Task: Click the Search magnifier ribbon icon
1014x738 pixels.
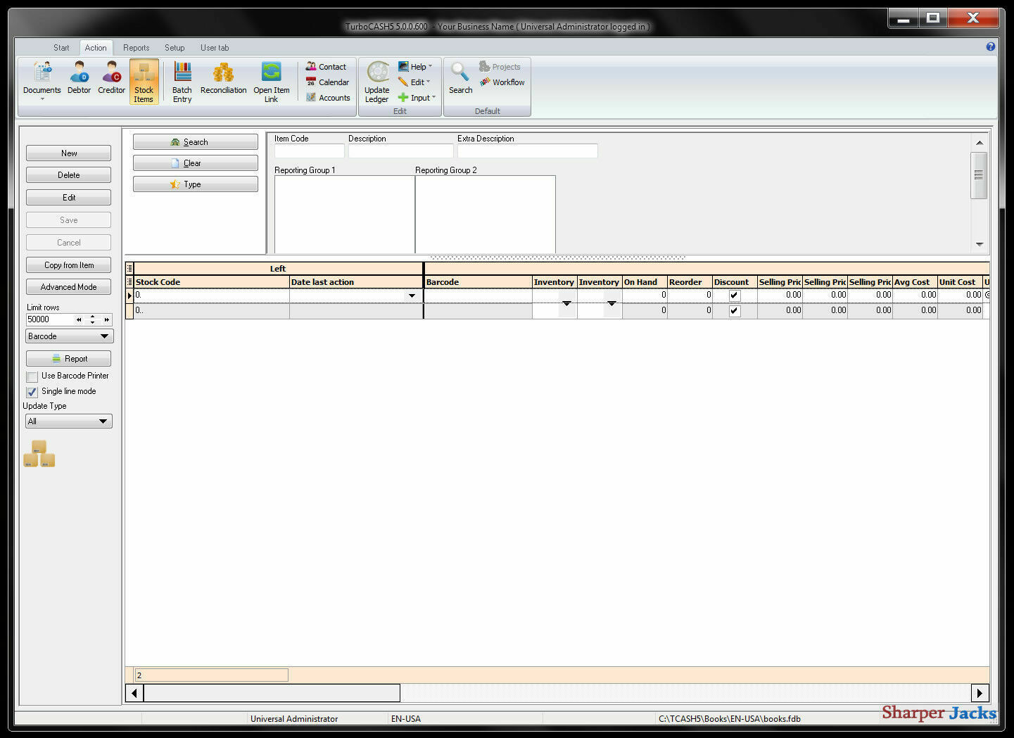Action: coord(460,77)
